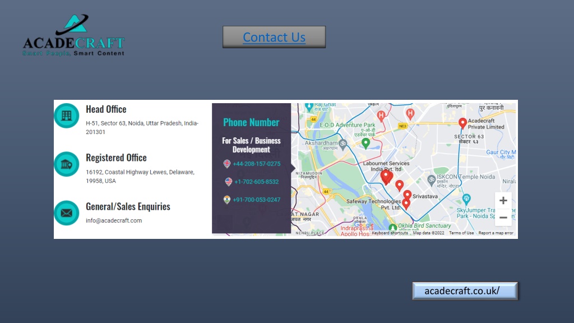Click the Registered Office heading
The image size is (574, 323).
click(116, 158)
